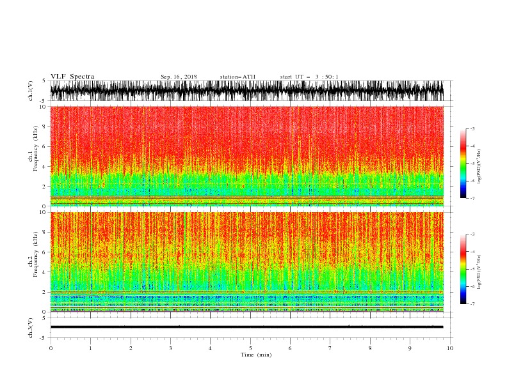Viewport: 507px width, 391px height.
Task: Click the "5" tick on ch.1(V) axis
Action: tap(44, 80)
